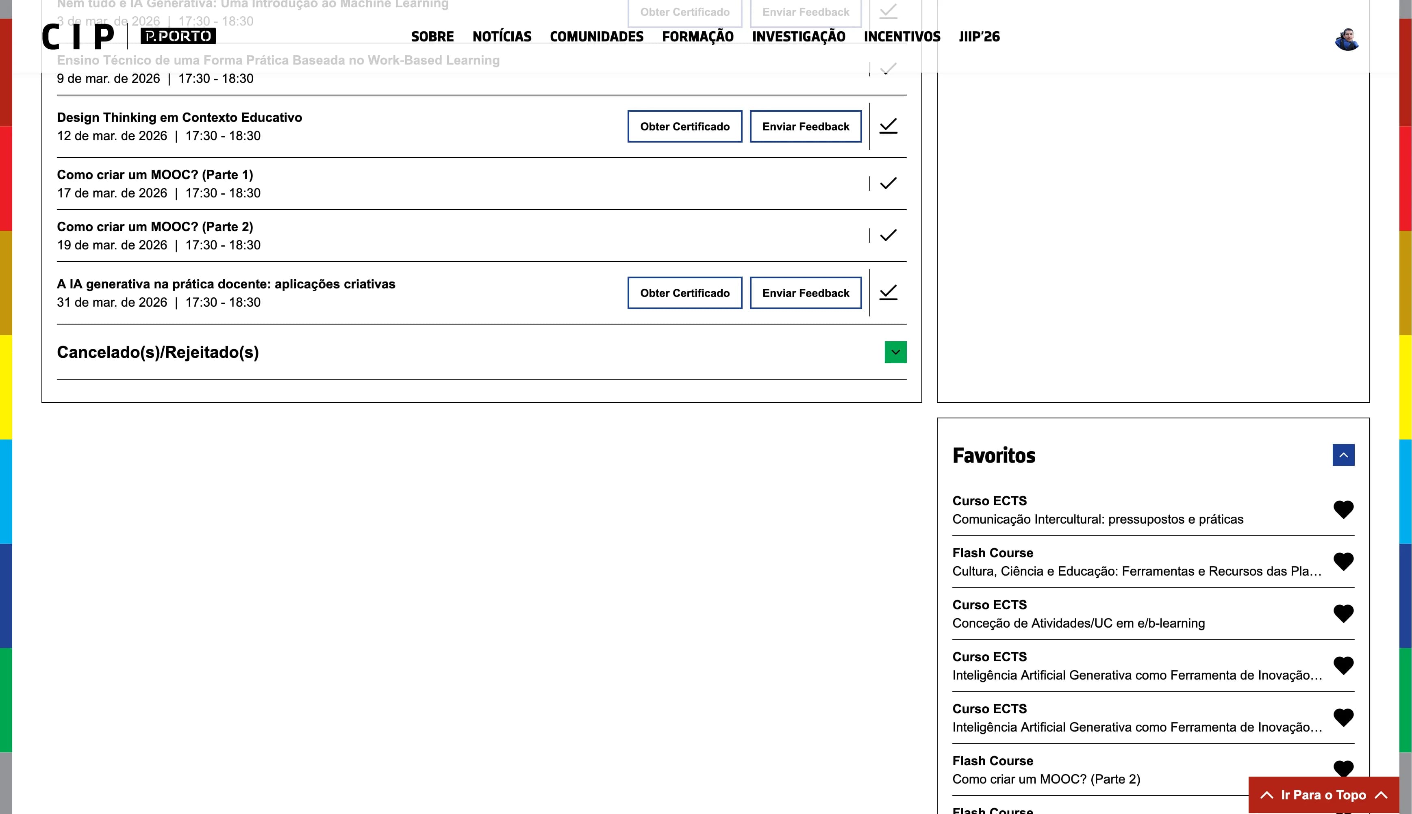
Task: Toggle heart of first Inteligência Artificial Generativa favorite
Action: [x=1343, y=665]
